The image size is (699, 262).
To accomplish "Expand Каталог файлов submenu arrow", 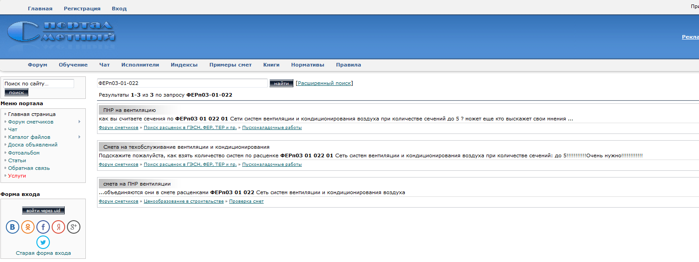I will (80, 137).
